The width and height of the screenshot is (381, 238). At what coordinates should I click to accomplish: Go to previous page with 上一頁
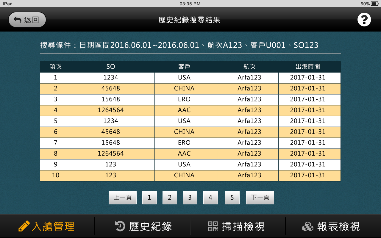(x=123, y=198)
